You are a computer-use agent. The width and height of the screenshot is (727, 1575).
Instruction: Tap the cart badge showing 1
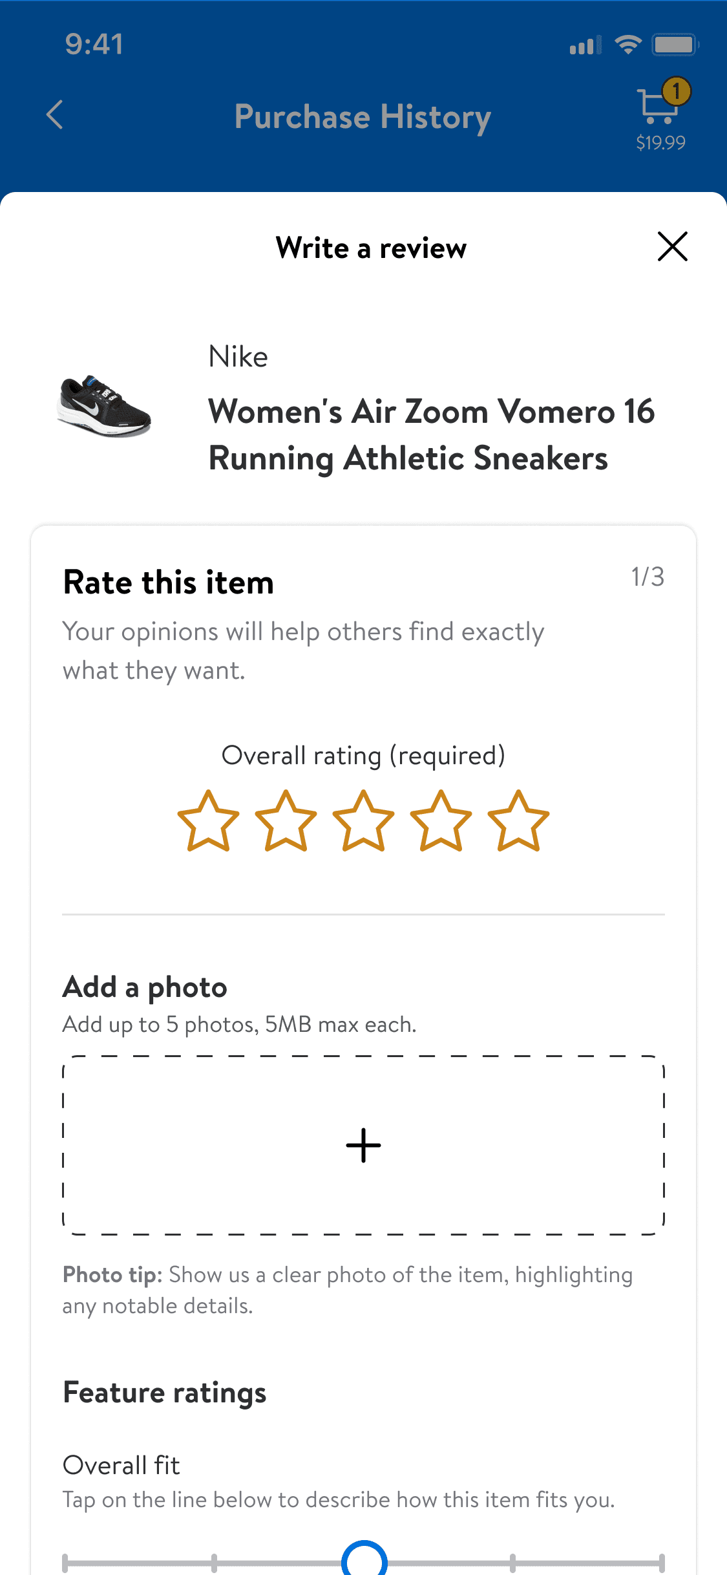click(676, 91)
